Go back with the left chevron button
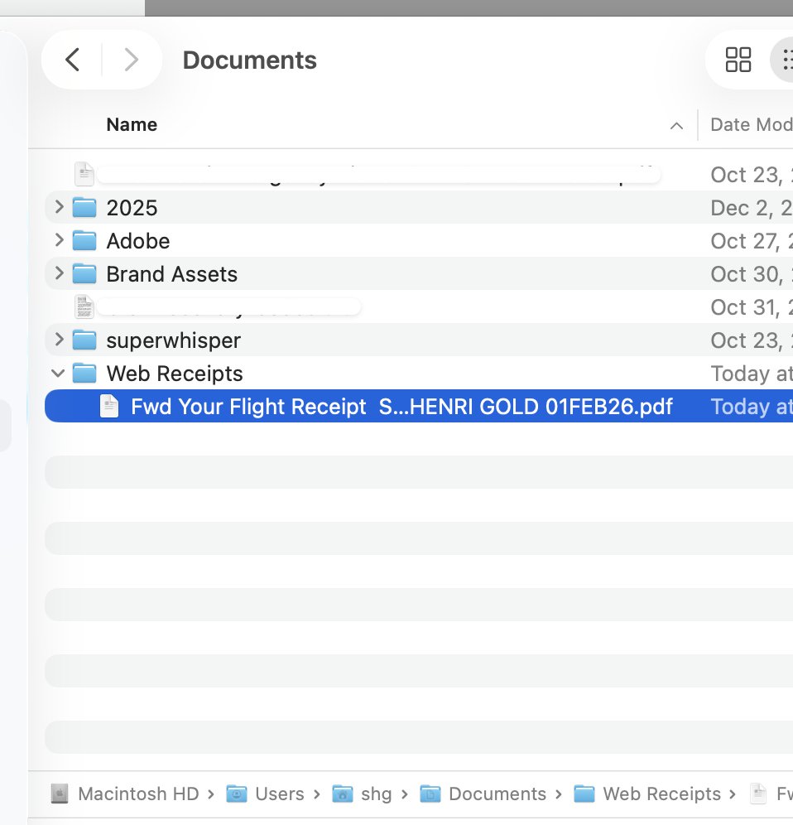Image resolution: width=793 pixels, height=825 pixels. pos(73,60)
